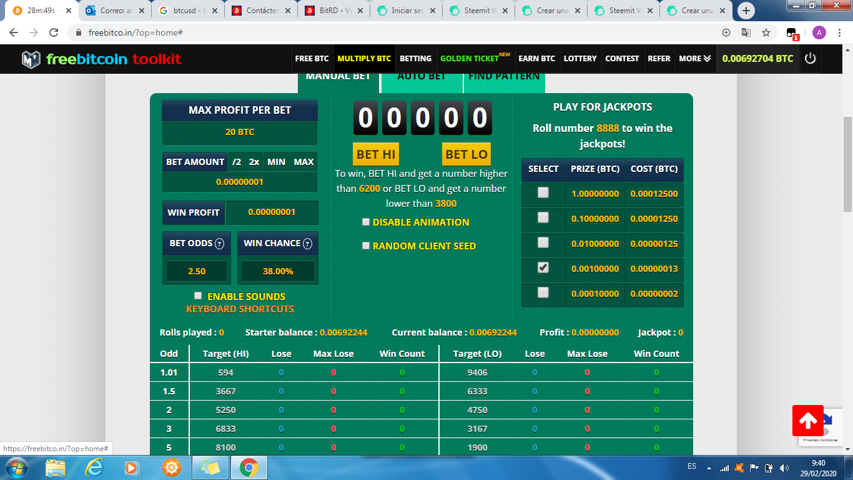Jump to page top with red arrow button
The image size is (853, 480).
pos(808,421)
